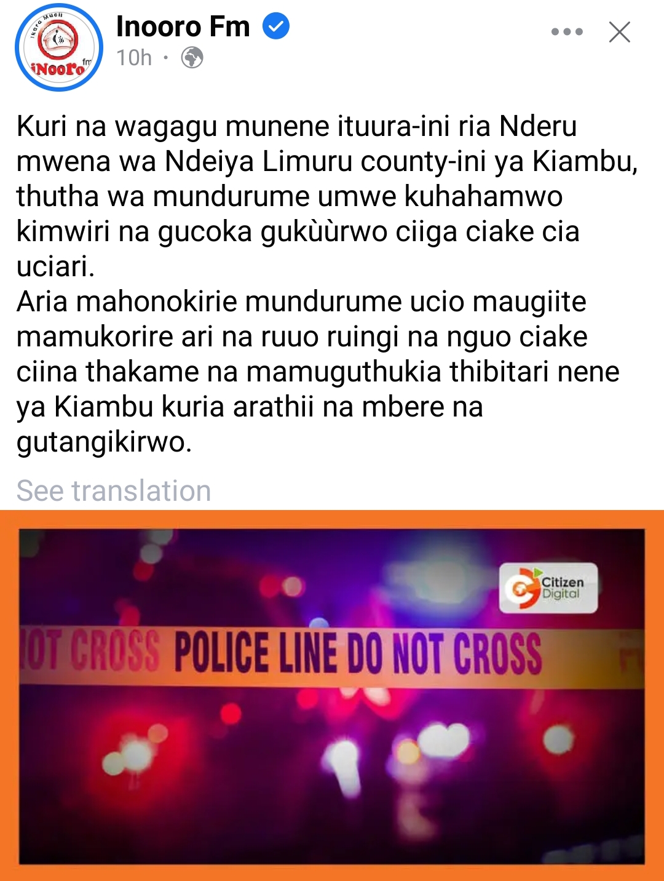Tap See translation below the post
Screen dimensions: 664x881
(114, 491)
